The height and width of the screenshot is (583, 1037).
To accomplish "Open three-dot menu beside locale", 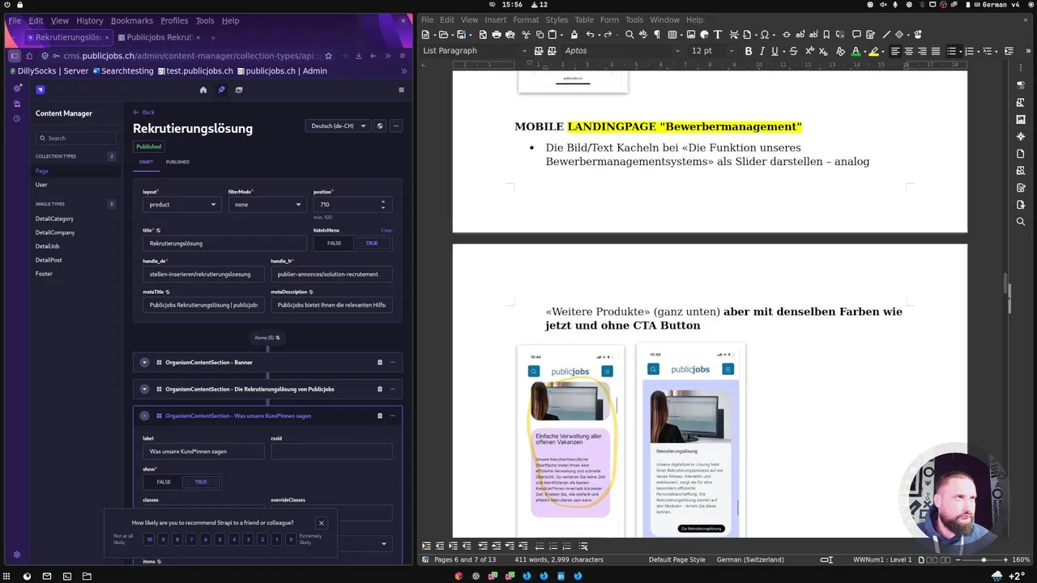I will pyautogui.click(x=396, y=126).
